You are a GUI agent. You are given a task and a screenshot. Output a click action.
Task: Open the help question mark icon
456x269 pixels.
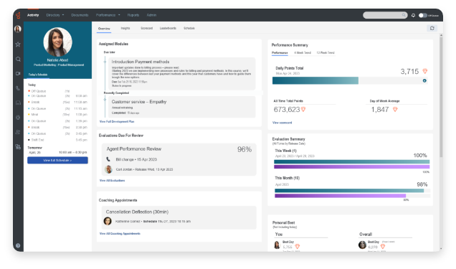tap(18, 245)
